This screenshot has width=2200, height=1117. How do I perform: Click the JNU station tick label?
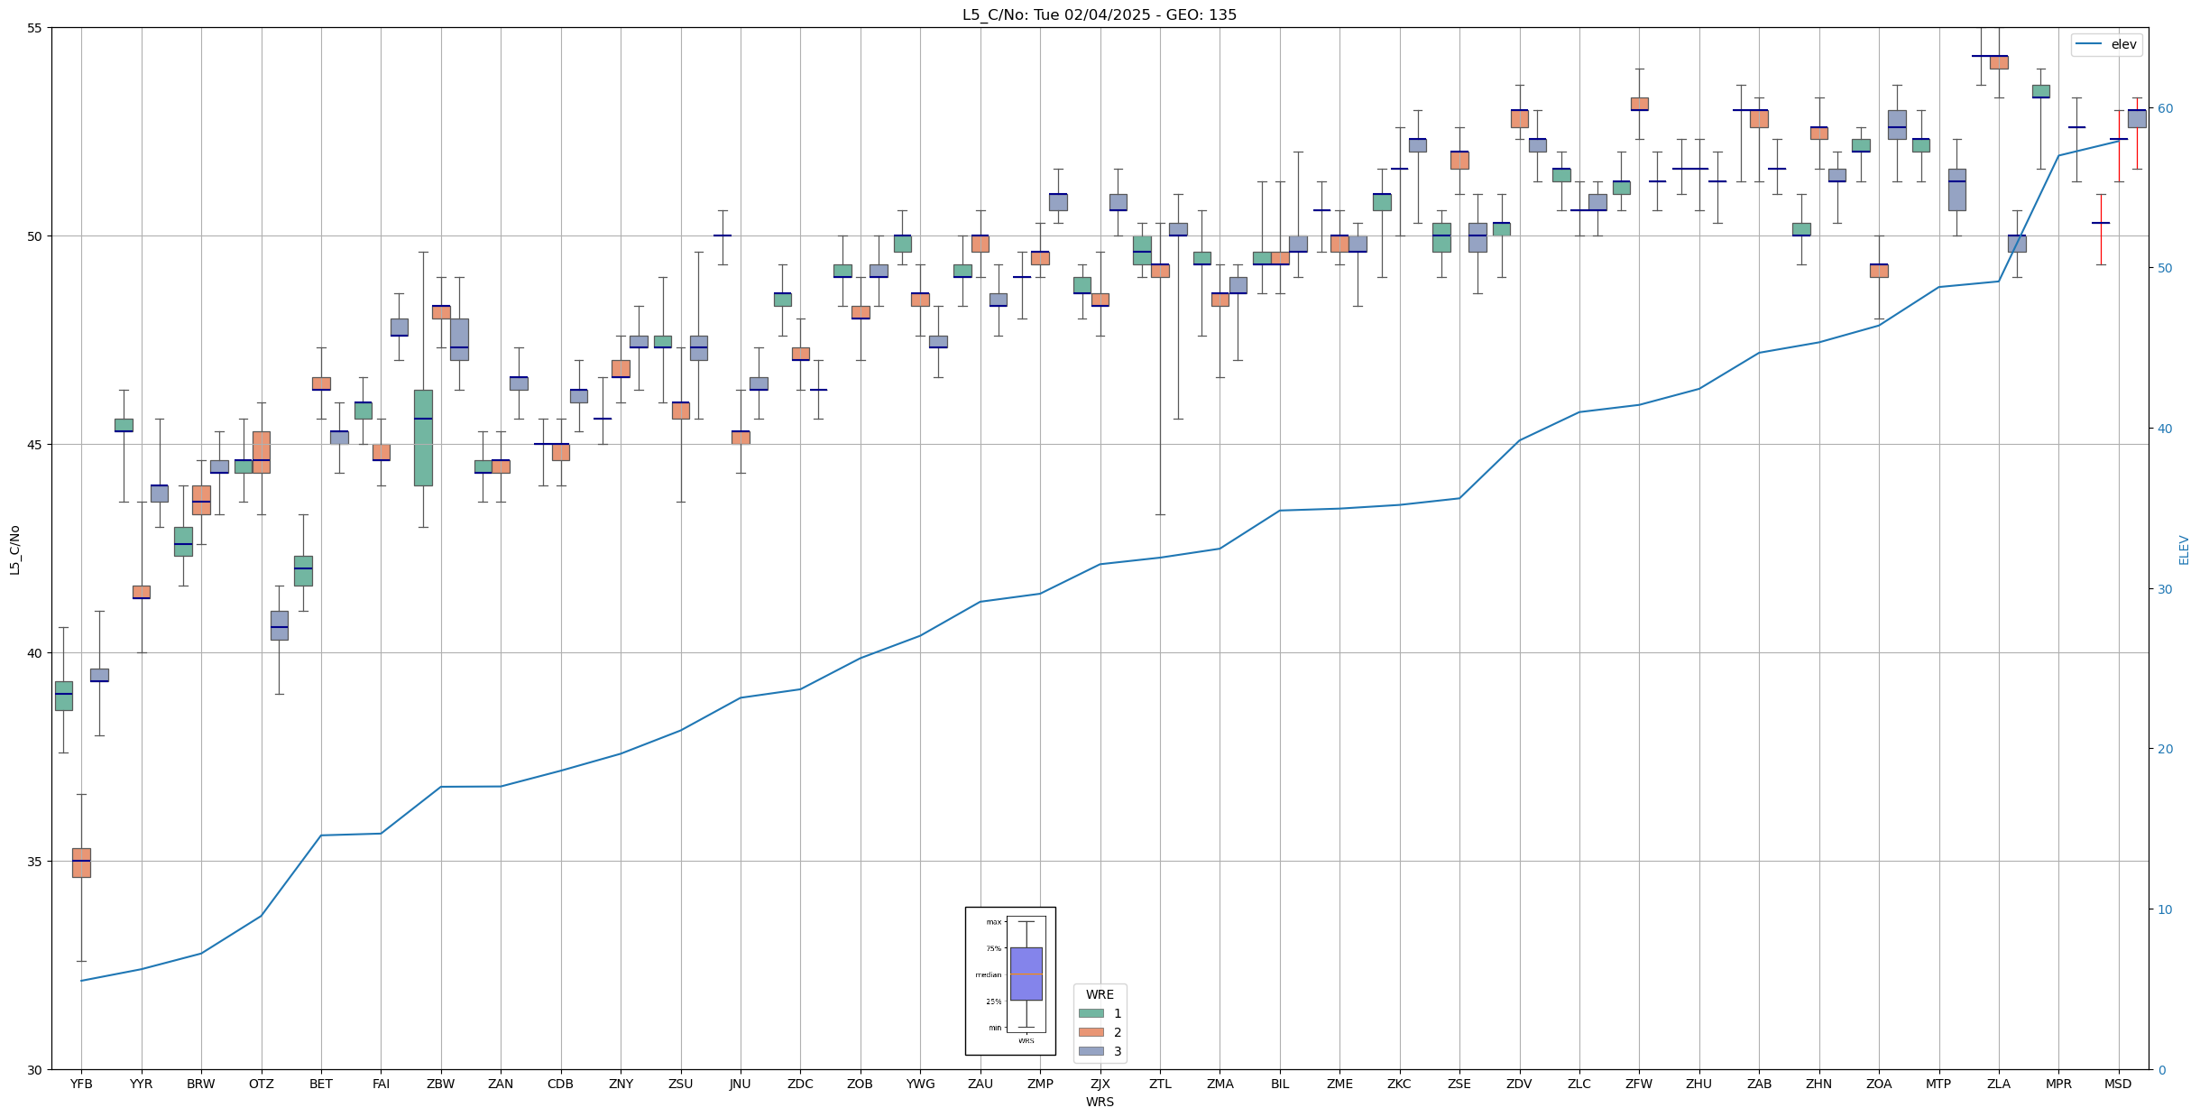(x=740, y=1084)
